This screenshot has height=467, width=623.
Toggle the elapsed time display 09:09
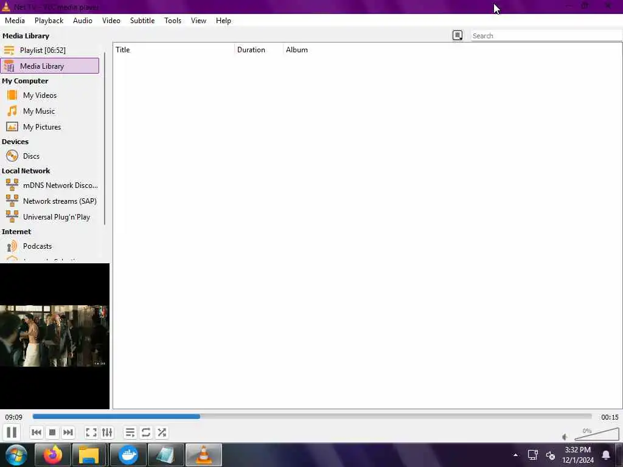click(13, 417)
